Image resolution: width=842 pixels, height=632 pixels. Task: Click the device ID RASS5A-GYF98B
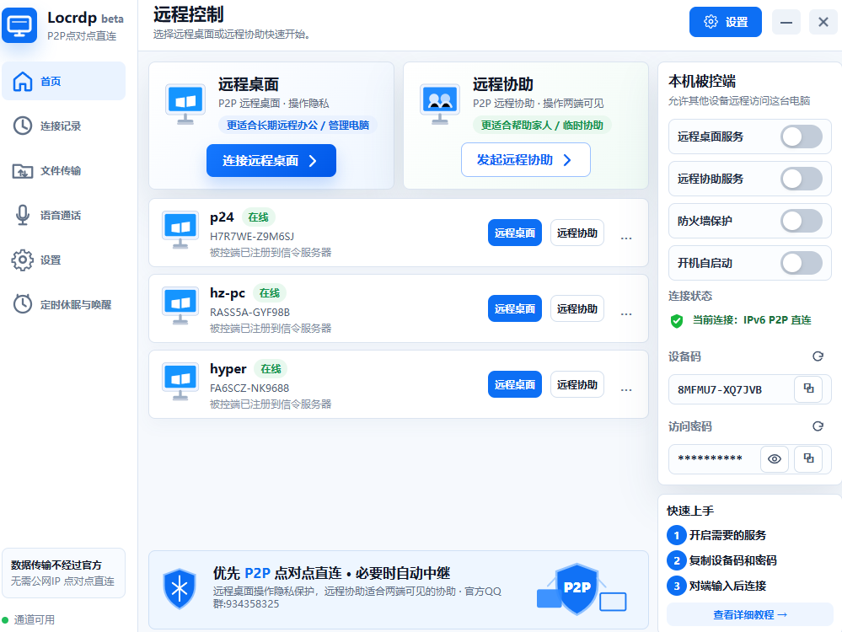coord(249,312)
